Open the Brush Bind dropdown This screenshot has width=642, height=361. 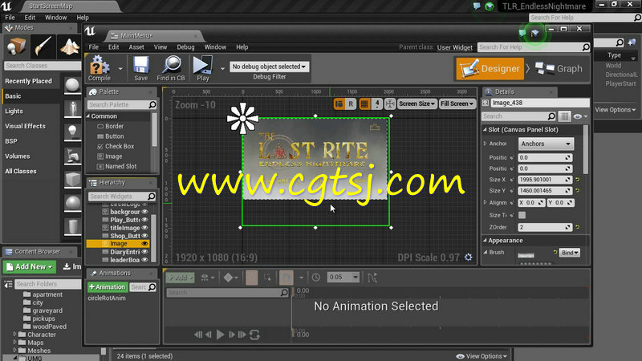point(570,253)
